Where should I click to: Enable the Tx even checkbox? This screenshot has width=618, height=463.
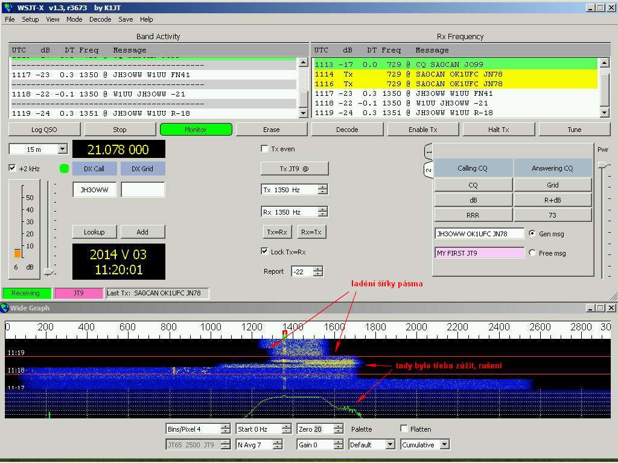(264, 149)
